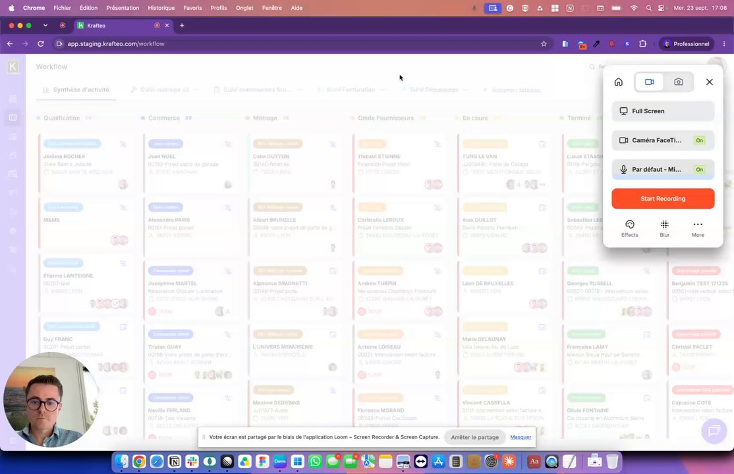734x474 pixels.
Task: Open the Loom home icon
Action: 619,82
